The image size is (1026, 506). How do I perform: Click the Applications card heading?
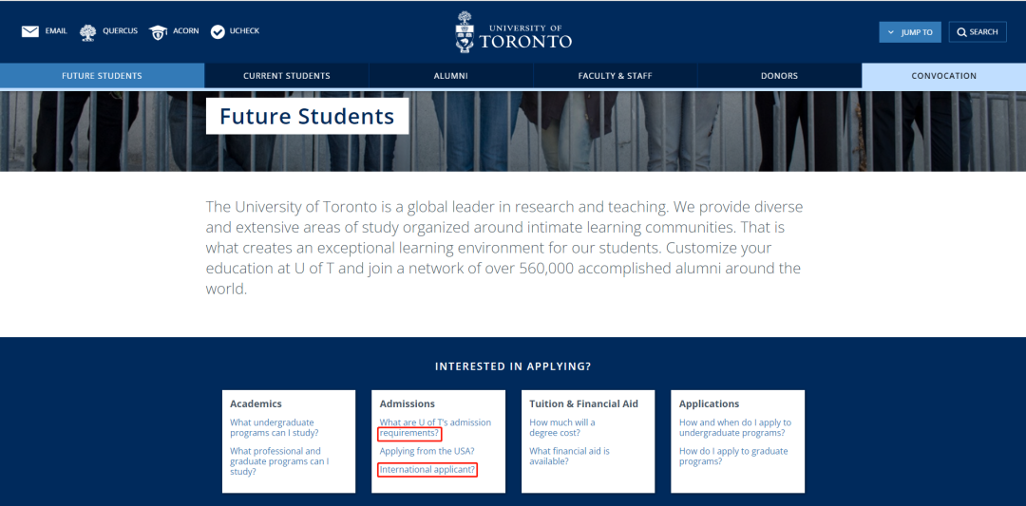pos(710,404)
